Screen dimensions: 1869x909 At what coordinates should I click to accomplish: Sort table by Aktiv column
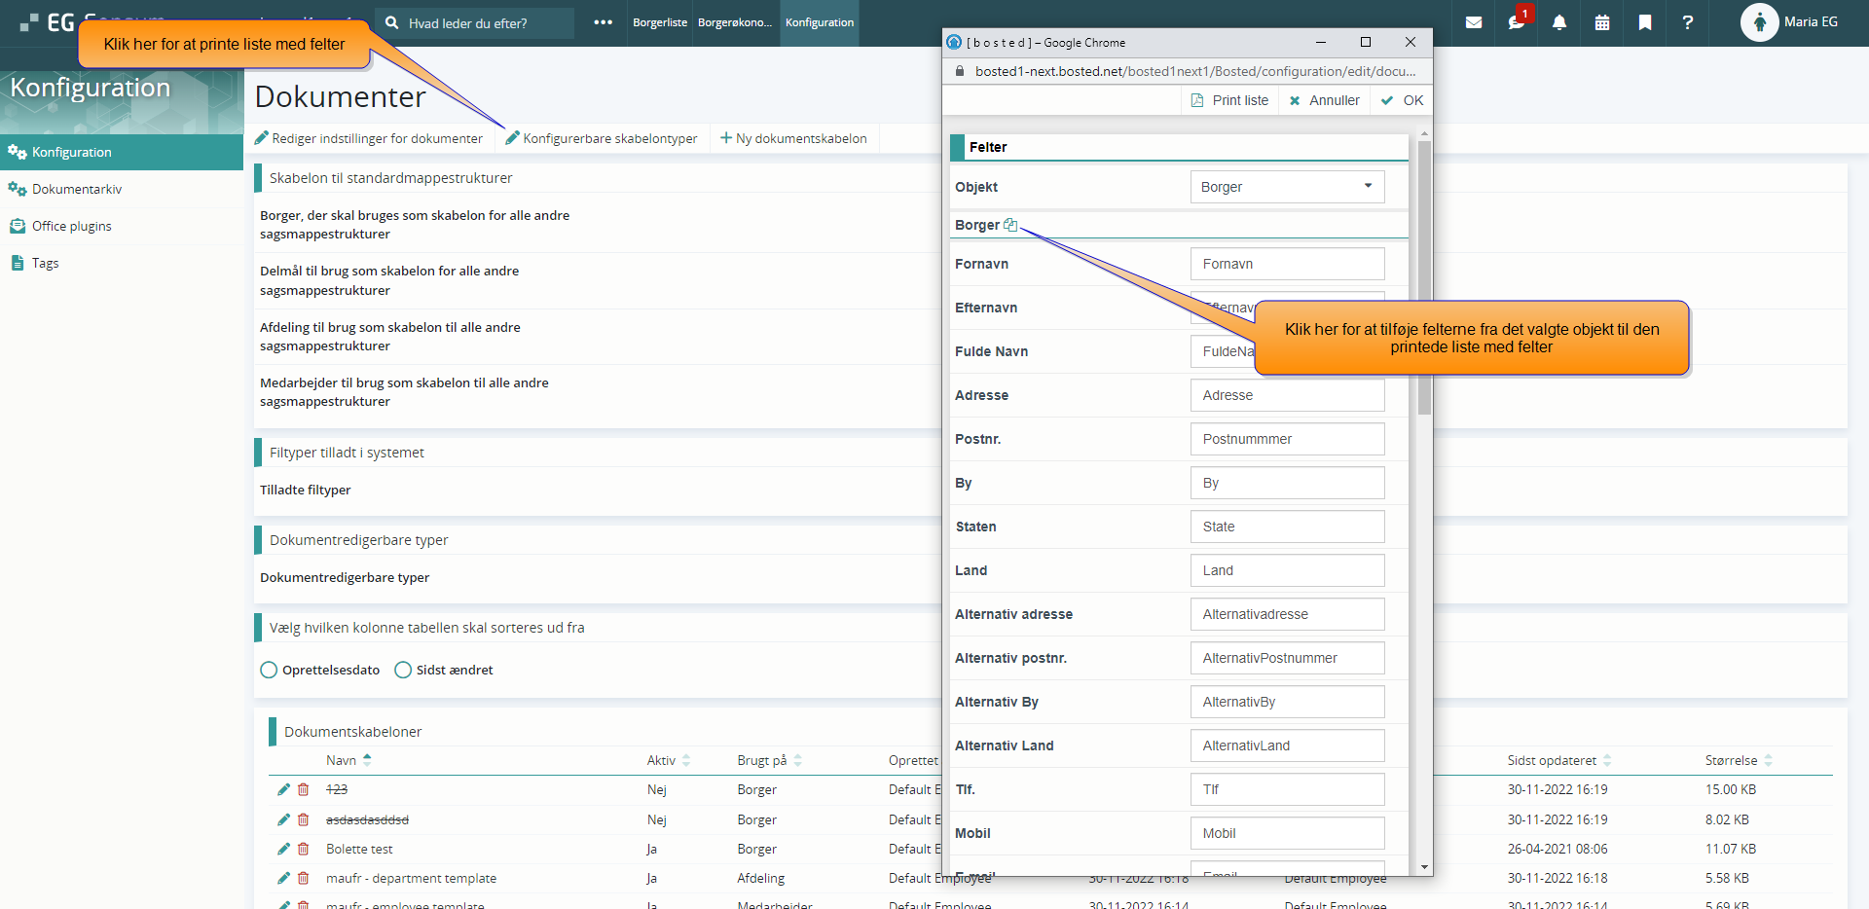point(669,760)
